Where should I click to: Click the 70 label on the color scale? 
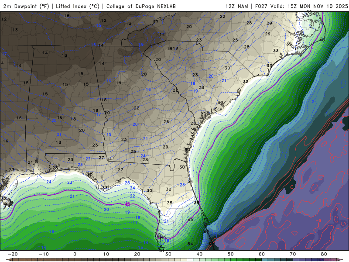click(x=293, y=254)
